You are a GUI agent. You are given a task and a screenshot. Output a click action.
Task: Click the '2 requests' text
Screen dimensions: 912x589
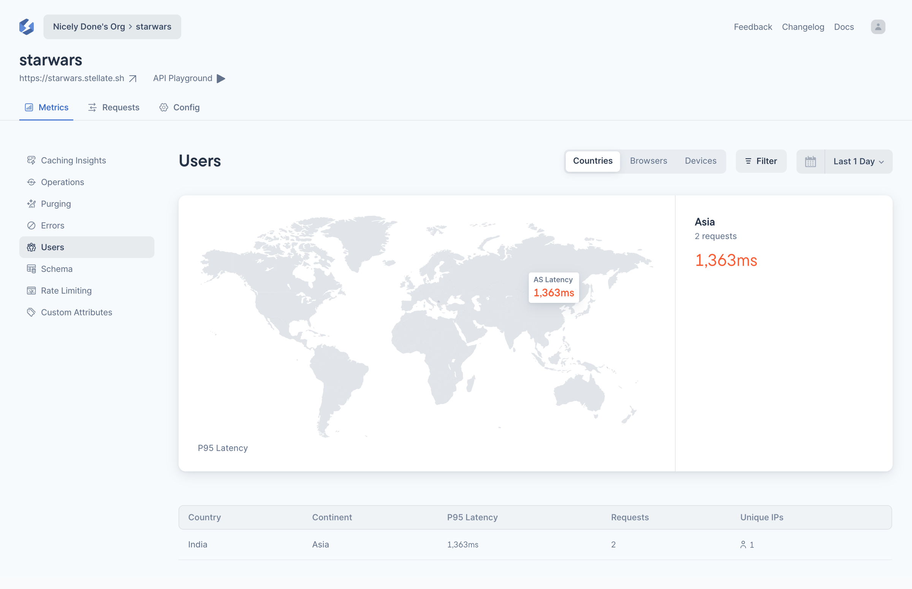tap(716, 236)
